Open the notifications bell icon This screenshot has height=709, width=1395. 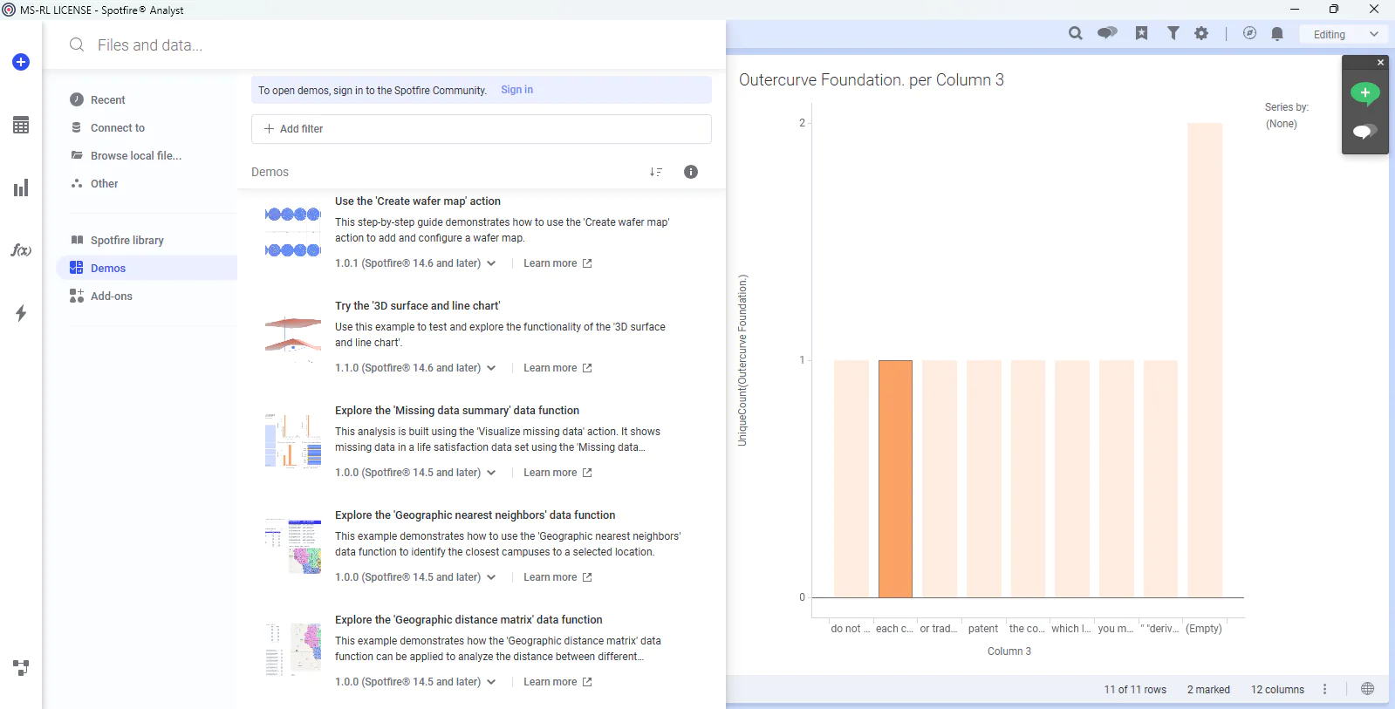tap(1277, 34)
